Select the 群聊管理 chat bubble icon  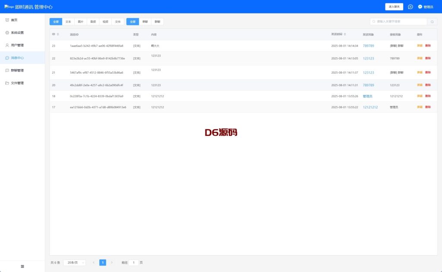[7, 70]
